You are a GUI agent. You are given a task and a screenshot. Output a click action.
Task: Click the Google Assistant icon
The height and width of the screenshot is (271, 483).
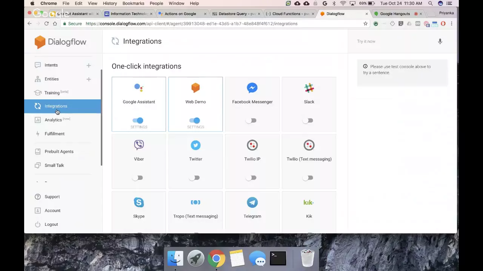[x=139, y=88]
